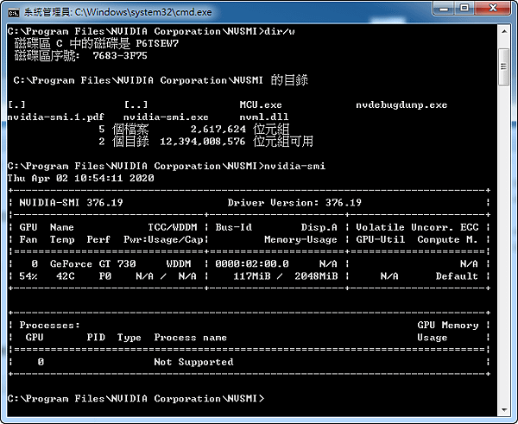
Task: Click the bottom command prompt line
Action: tap(136, 399)
